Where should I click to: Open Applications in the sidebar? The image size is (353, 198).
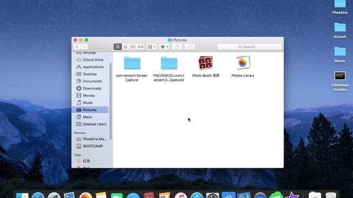click(90, 67)
